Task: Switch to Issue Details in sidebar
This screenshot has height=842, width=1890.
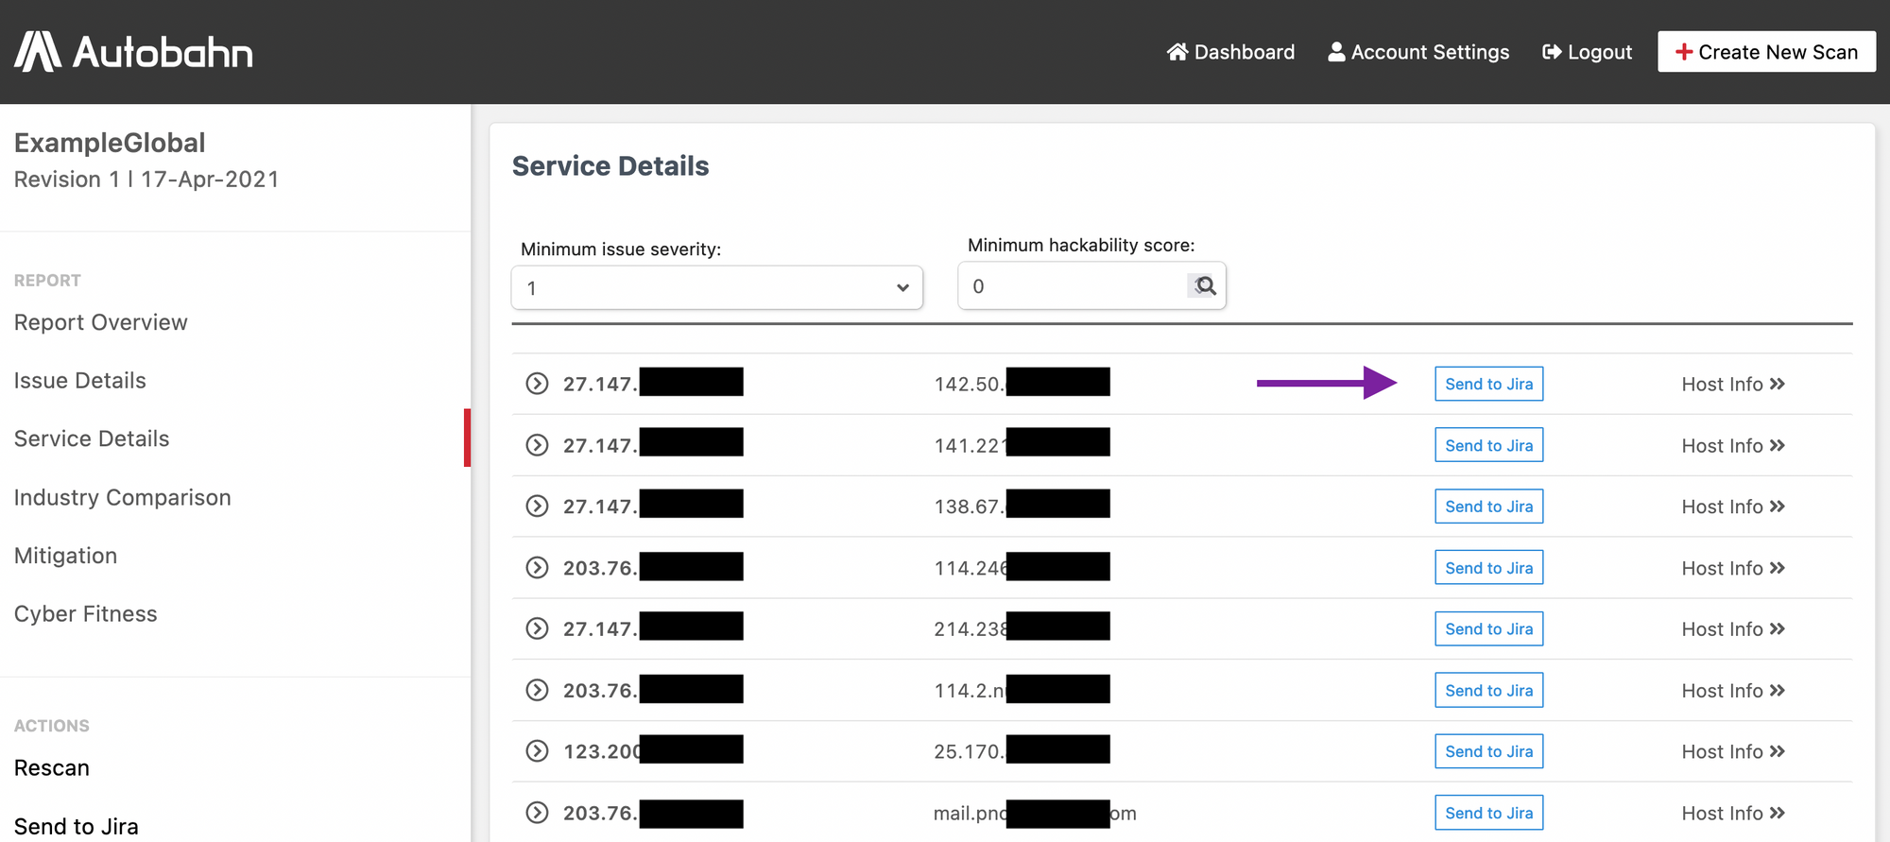Action: click(80, 381)
